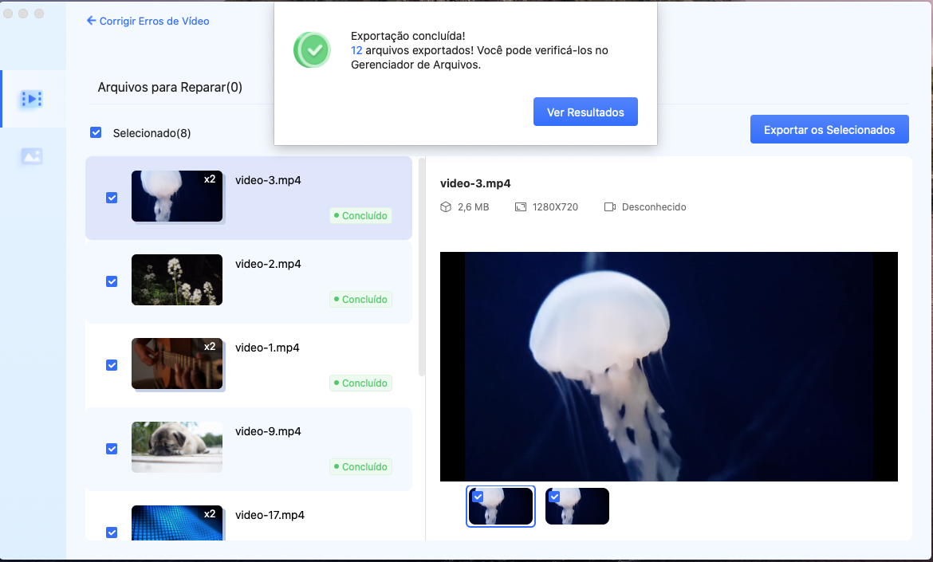The width and height of the screenshot is (933, 562).
Task: Click the file list vertical scrollbar
Action: 422,267
